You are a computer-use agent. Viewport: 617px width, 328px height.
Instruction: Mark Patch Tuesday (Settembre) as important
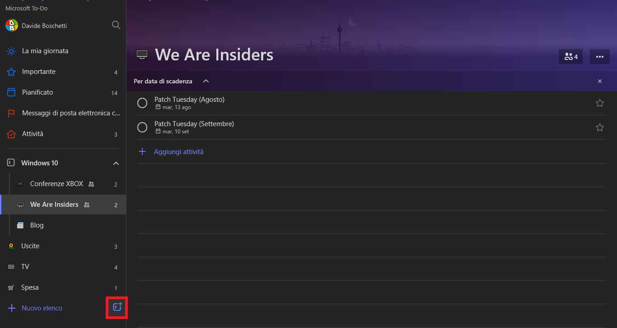600,128
